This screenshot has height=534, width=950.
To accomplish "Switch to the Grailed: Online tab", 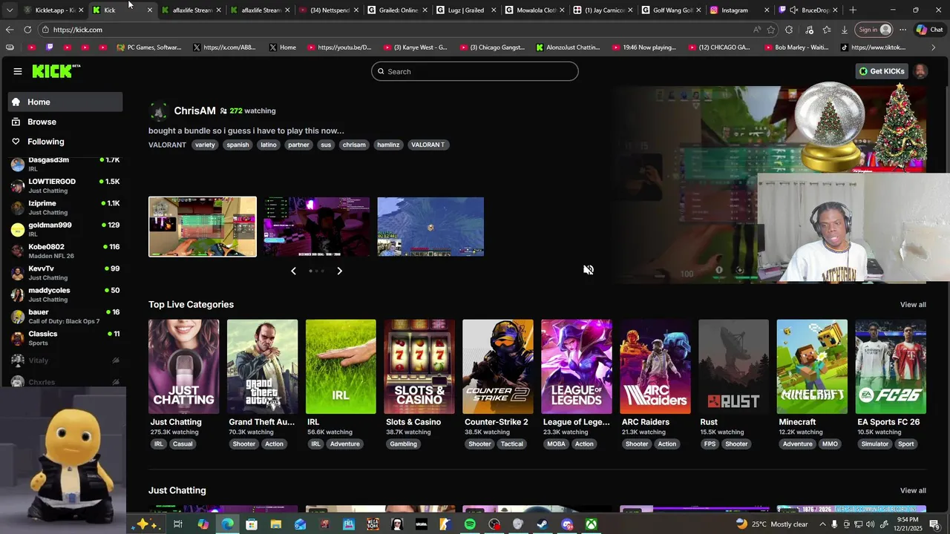I will [x=399, y=10].
